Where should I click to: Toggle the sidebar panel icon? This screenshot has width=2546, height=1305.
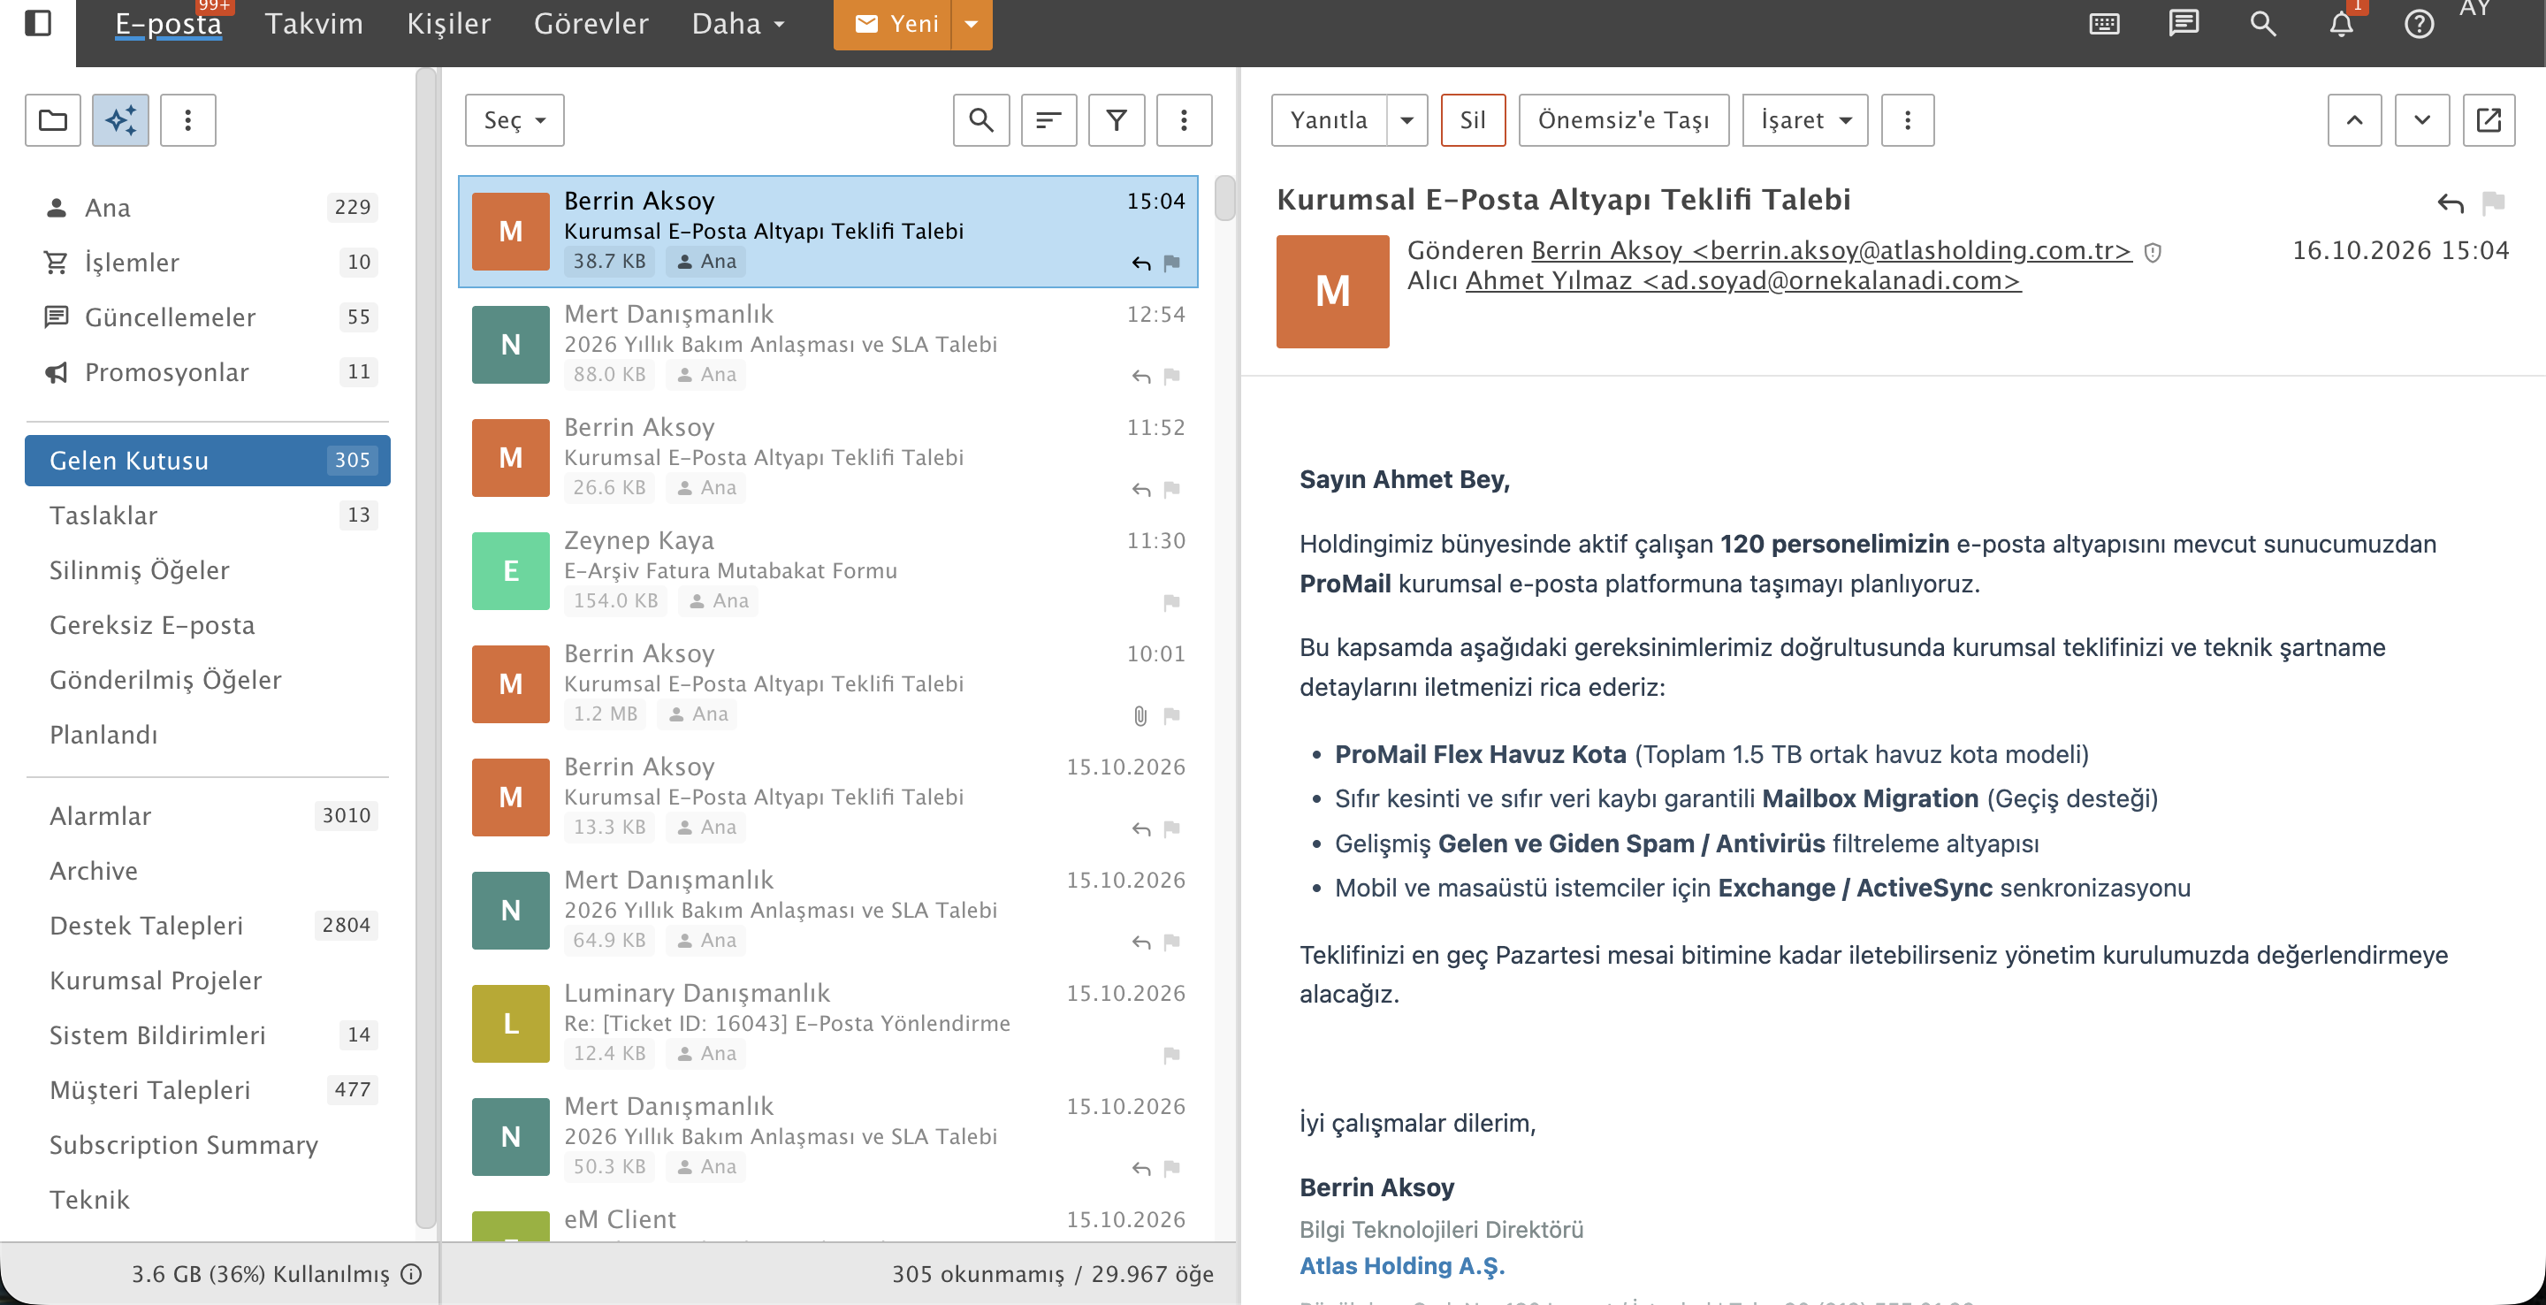(37, 23)
